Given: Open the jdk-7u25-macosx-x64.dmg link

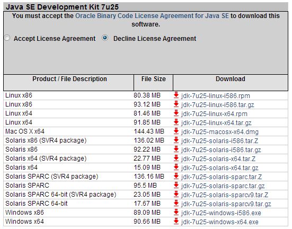Looking at the screenshot, I should [220, 132].
